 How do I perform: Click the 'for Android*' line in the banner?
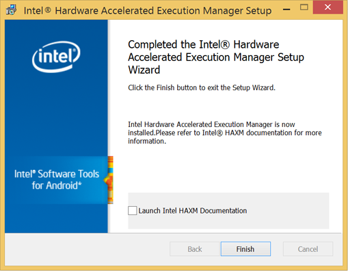click(57, 186)
